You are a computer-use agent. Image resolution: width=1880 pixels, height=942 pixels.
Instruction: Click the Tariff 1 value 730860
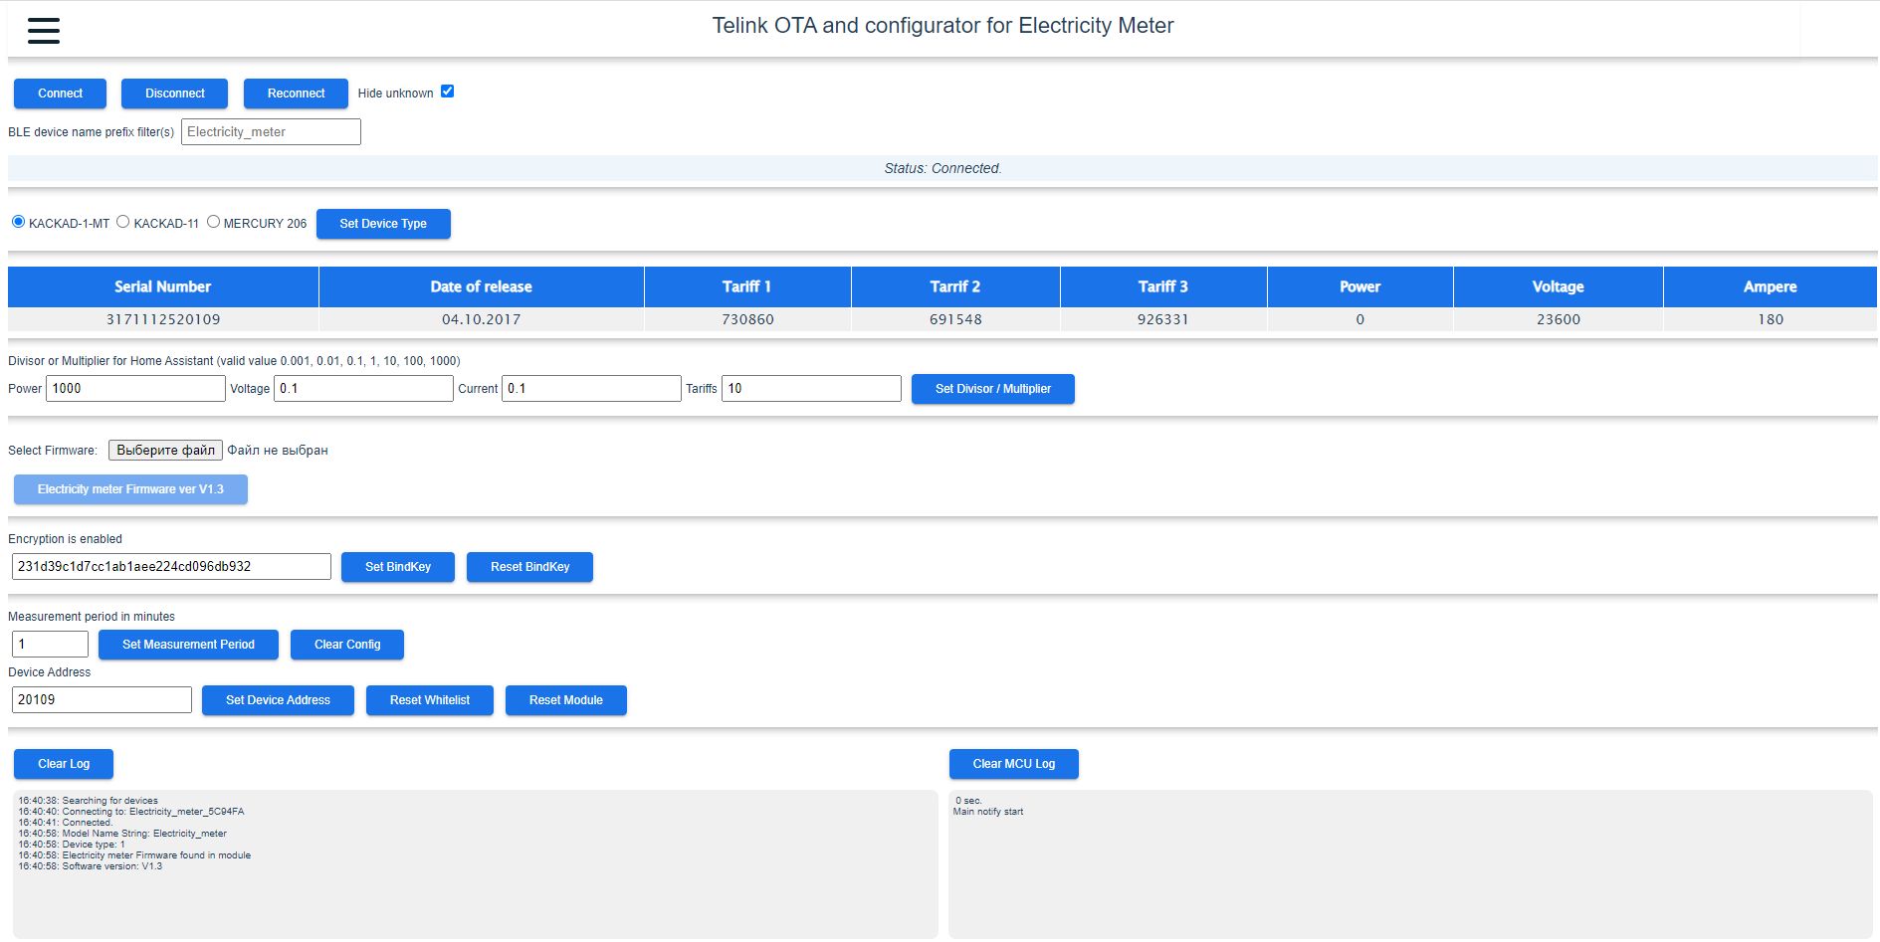coord(747,319)
